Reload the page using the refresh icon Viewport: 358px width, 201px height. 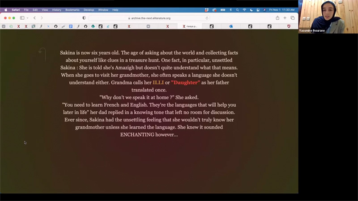tap(207, 18)
